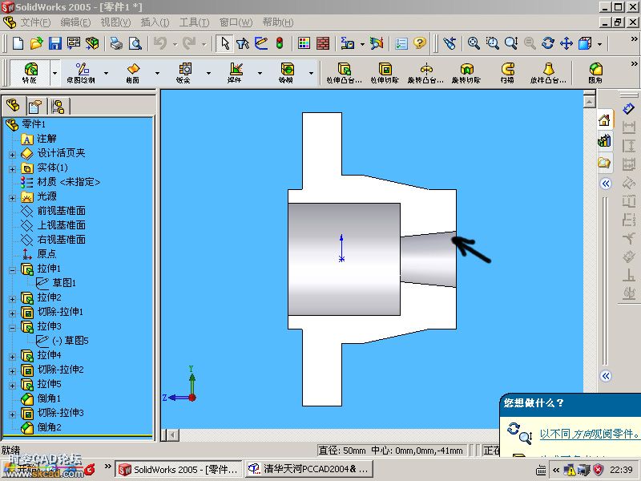Click the Undo arrow icon
The width and height of the screenshot is (641, 481).
tap(160, 43)
